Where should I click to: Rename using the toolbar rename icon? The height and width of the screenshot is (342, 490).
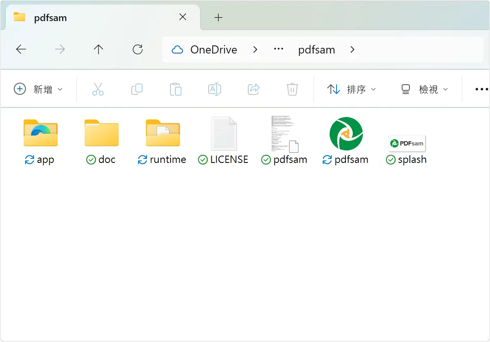pos(215,89)
